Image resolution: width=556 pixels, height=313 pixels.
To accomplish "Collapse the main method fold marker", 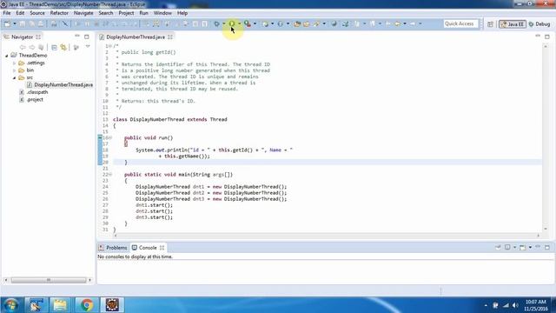I will point(110,174).
